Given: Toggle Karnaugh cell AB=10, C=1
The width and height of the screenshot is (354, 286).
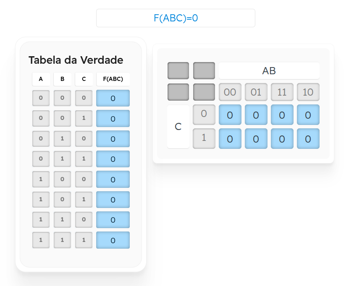Looking at the screenshot, I should click(308, 139).
